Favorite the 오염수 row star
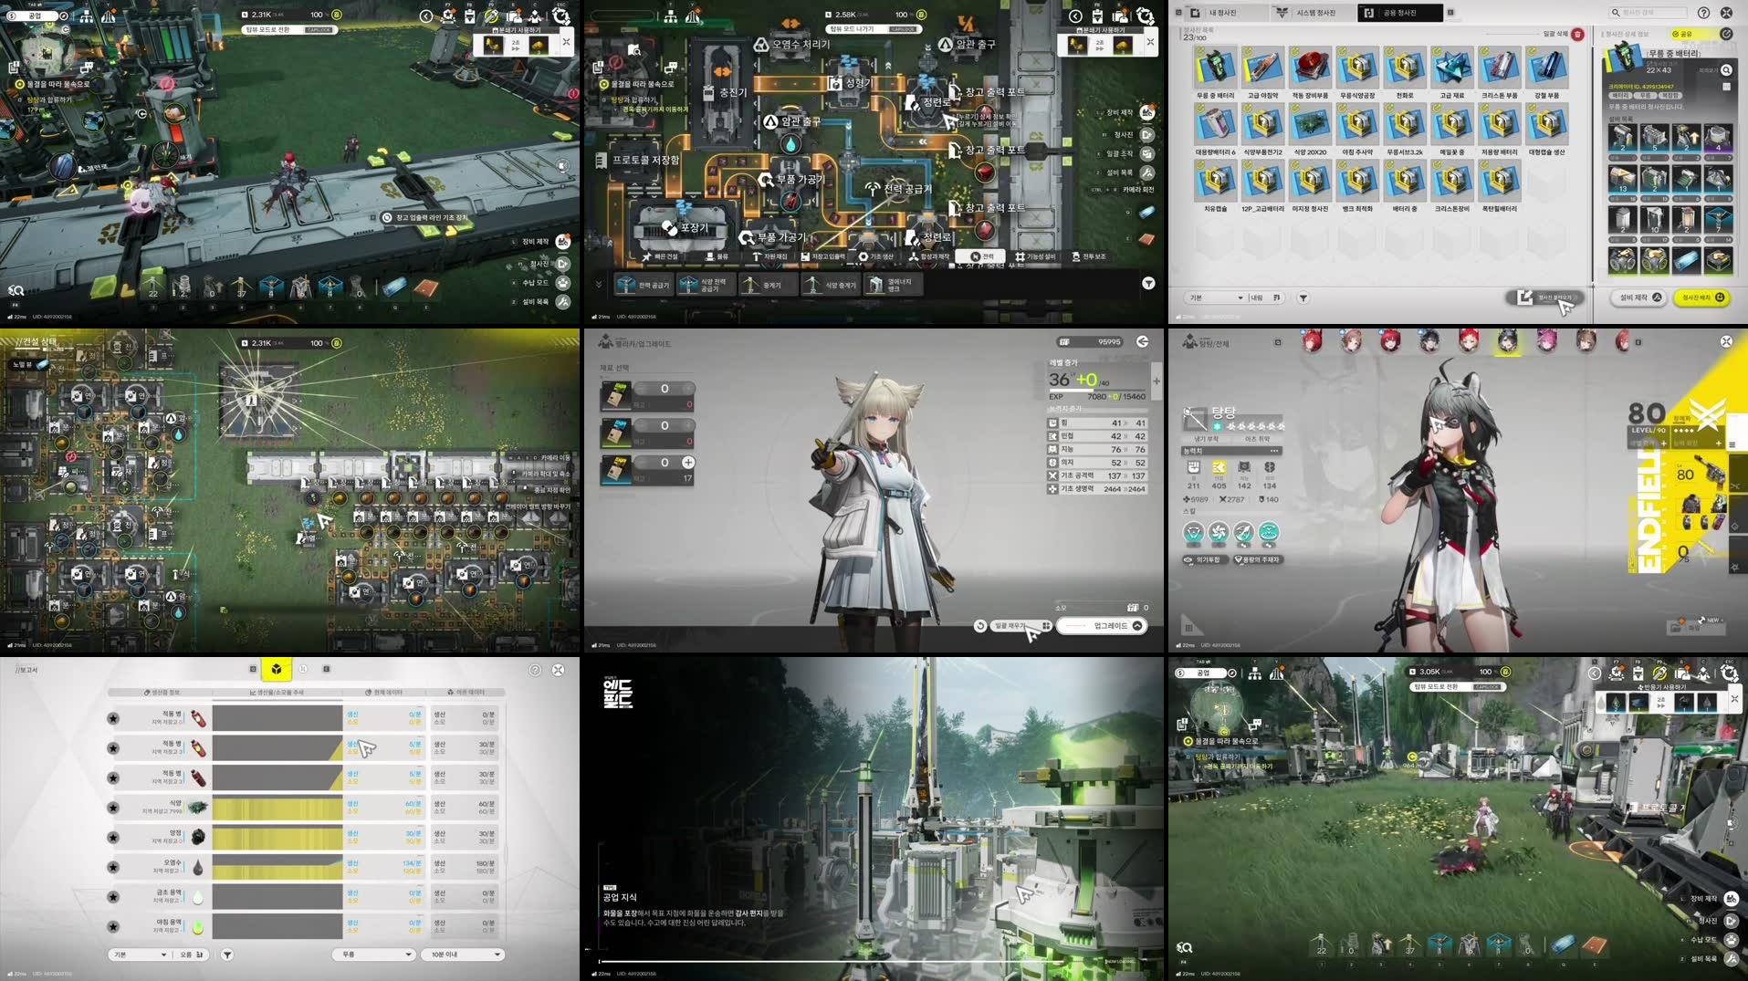Viewport: 1748px width, 981px height. click(113, 867)
